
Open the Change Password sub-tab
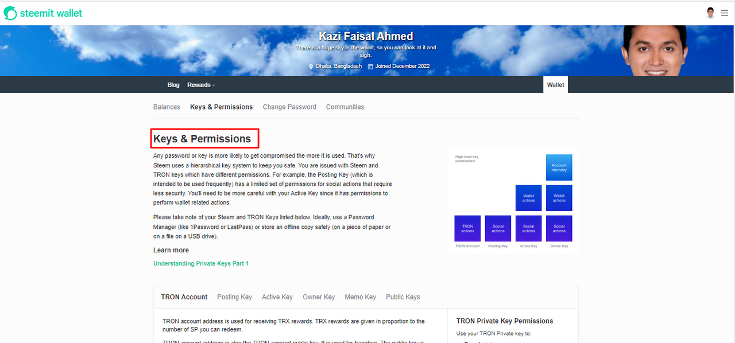(289, 107)
